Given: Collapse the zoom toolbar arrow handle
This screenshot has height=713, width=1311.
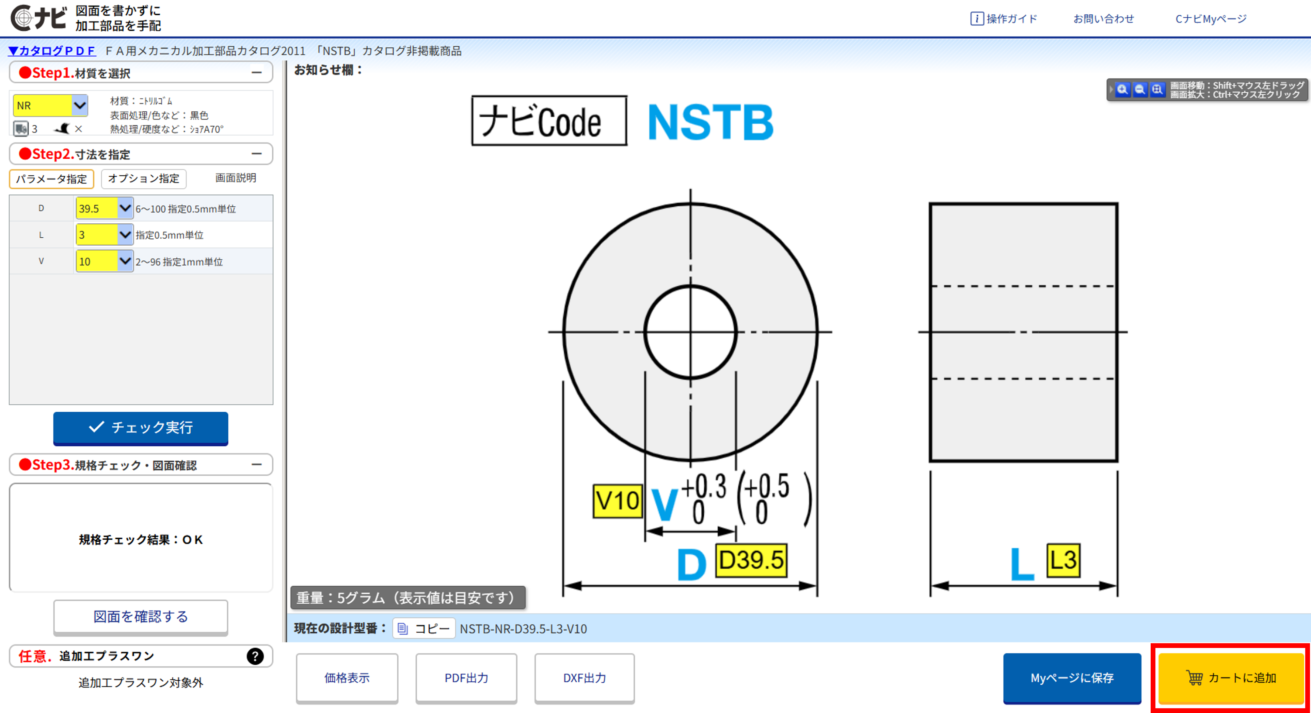Looking at the screenshot, I should 1111,90.
